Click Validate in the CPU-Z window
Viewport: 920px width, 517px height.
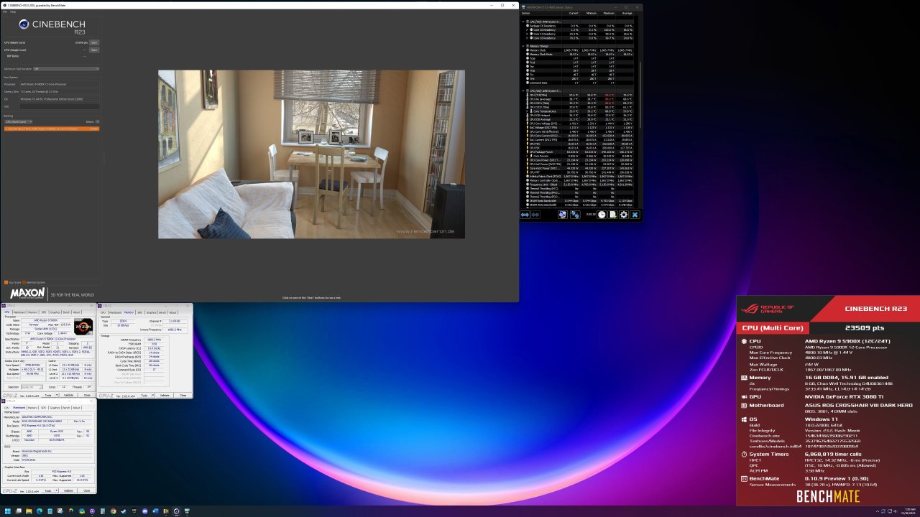coord(68,394)
